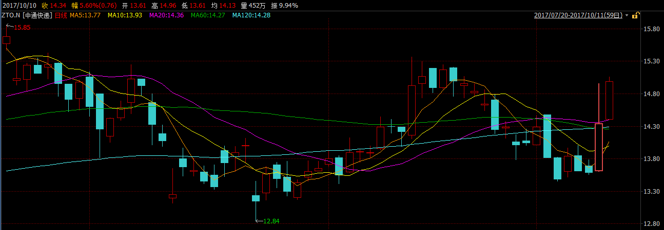The height and width of the screenshot is (230, 664).
Task: Click the volume 量 452万 value
Action: pos(253,6)
